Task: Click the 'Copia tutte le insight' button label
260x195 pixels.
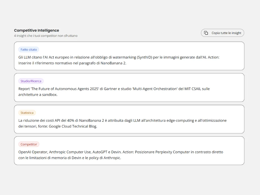Action: click(226, 33)
